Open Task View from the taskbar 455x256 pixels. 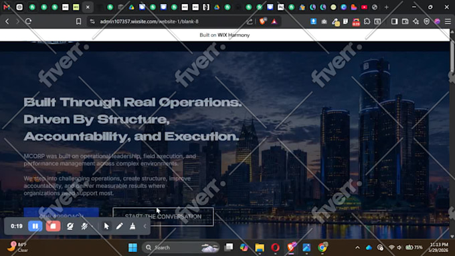pos(229,247)
